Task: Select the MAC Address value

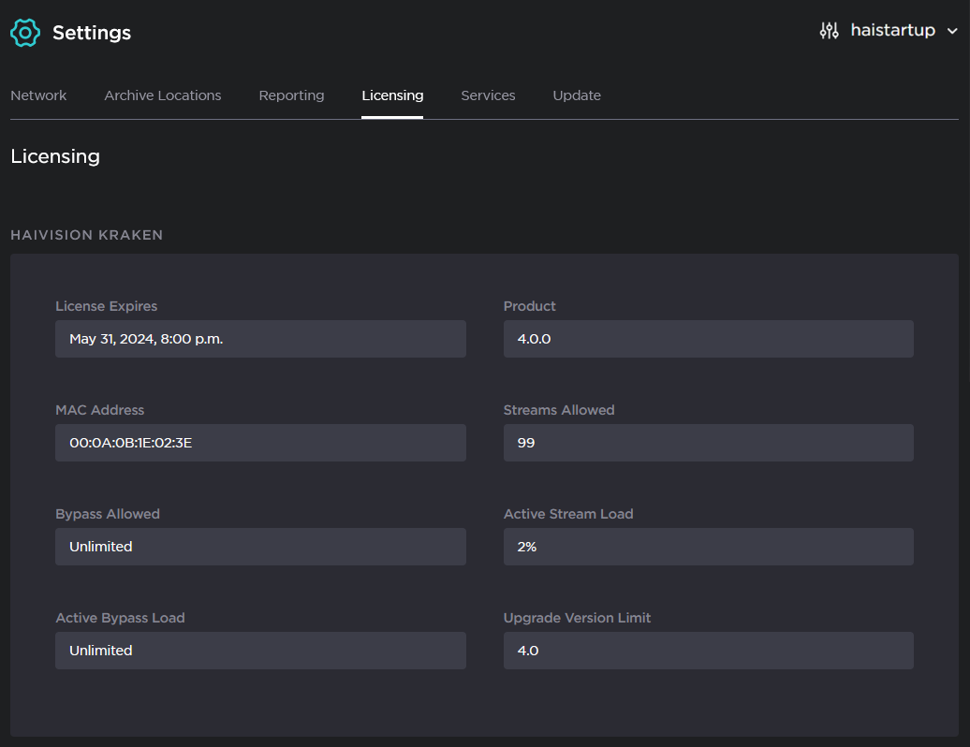Action: (x=260, y=443)
